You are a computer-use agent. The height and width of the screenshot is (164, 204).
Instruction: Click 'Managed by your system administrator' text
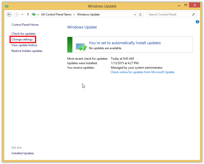pyautogui.click(x=137, y=68)
